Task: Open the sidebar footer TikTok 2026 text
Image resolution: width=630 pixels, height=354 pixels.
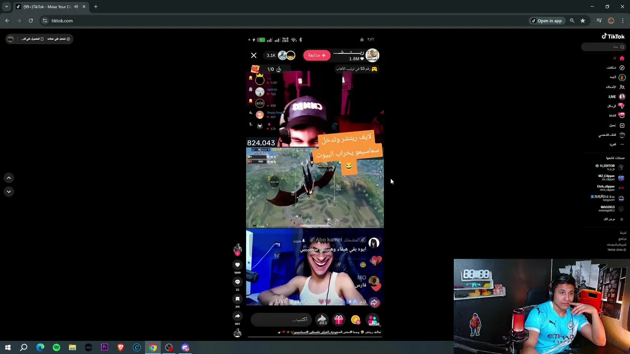Action: tap(618, 250)
